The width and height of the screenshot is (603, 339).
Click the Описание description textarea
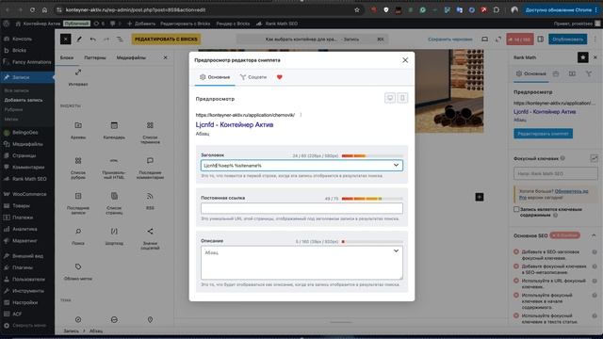301,263
